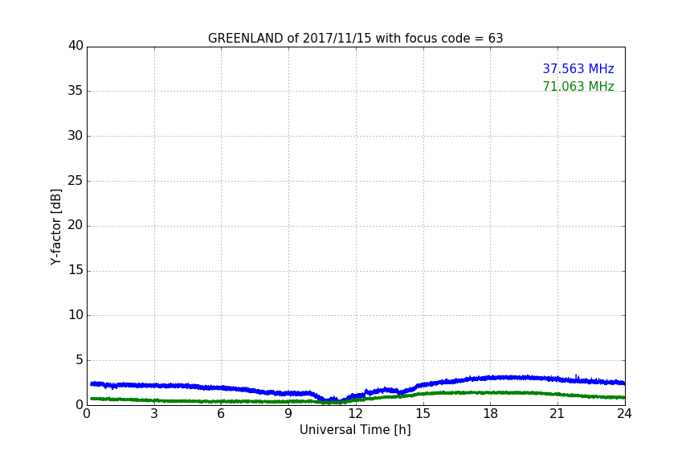The height and width of the screenshot is (463, 694).
Task: Click x-axis tick value 18
Action: (490, 414)
